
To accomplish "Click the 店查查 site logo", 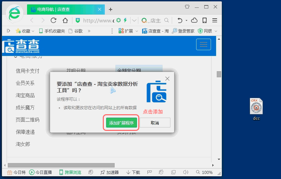I will click(21, 46).
